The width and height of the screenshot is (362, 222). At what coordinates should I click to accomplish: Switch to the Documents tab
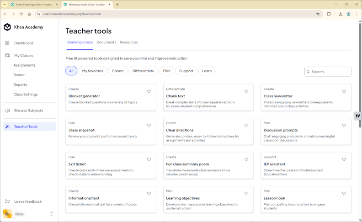pos(106,42)
